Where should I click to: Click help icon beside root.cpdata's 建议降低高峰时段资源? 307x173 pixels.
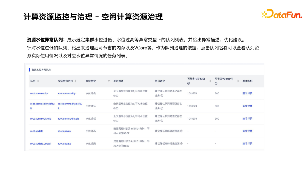click(x=181, y=131)
